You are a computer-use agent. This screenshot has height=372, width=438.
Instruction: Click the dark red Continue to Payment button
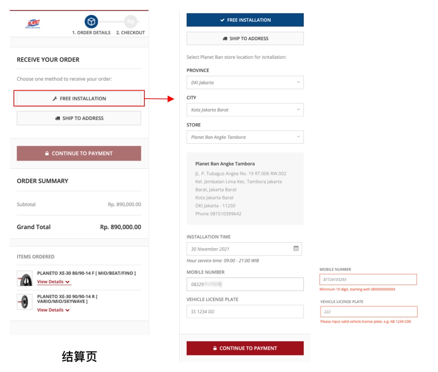[245, 348]
